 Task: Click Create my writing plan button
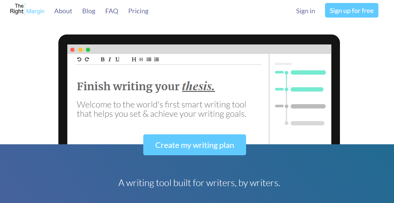click(x=194, y=145)
